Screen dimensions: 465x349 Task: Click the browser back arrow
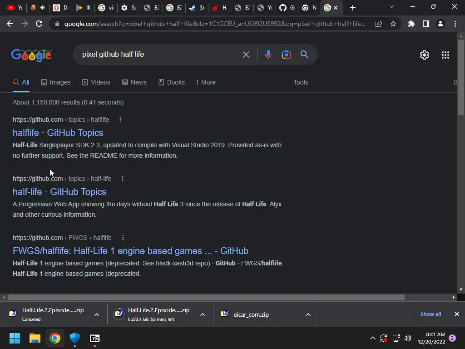(10, 24)
